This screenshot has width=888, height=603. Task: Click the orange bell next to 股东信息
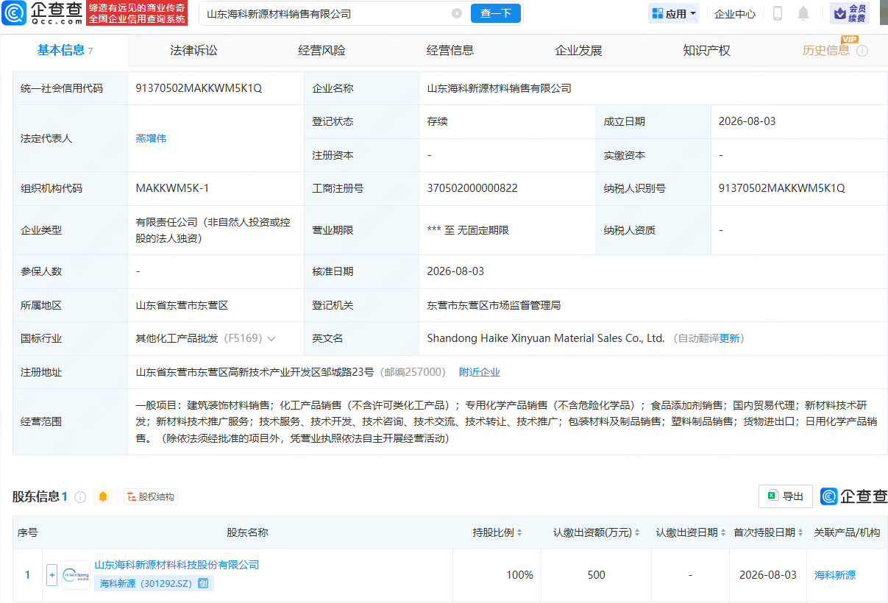(x=103, y=497)
